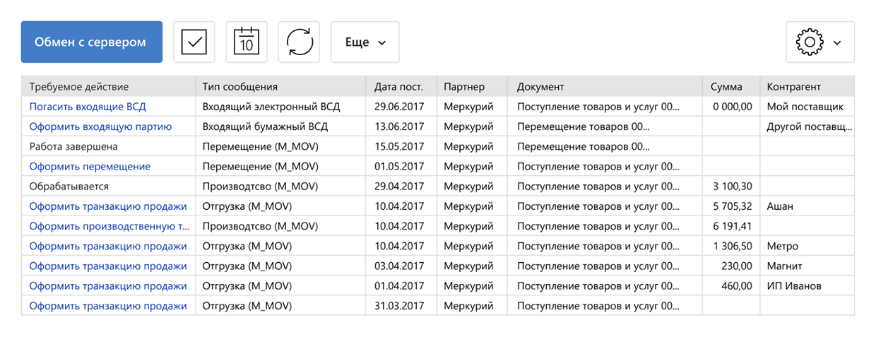
Task: Click the checkmark icon in the toolbar
Action: click(x=194, y=42)
